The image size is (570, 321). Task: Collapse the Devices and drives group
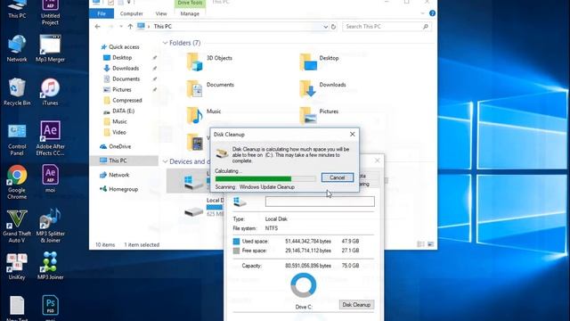click(x=165, y=161)
